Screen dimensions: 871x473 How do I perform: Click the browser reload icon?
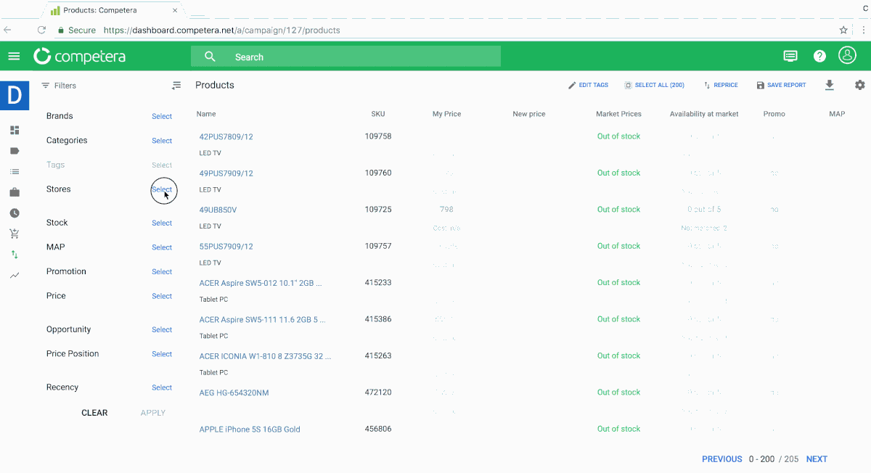coord(41,30)
